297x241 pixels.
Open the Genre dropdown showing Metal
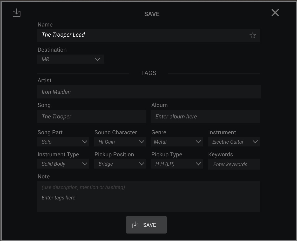[177, 142]
